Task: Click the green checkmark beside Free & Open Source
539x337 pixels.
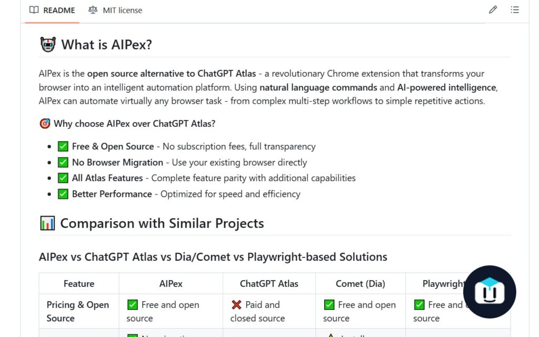Action: pos(63,146)
